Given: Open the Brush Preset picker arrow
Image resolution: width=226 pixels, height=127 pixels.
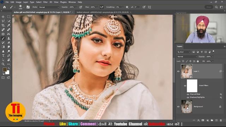Looking at the screenshot, I should tap(24, 7).
